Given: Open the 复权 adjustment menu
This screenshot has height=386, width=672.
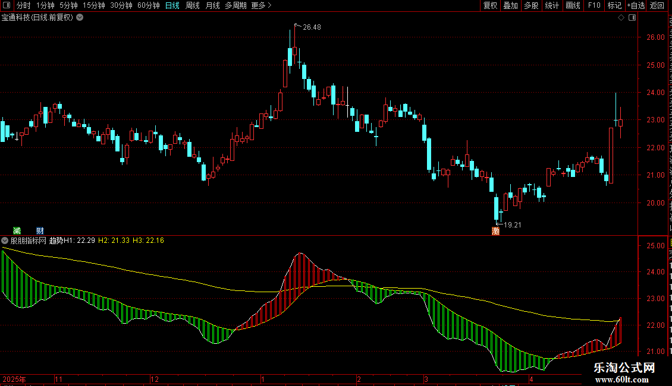Looking at the screenshot, I should (x=490, y=5).
